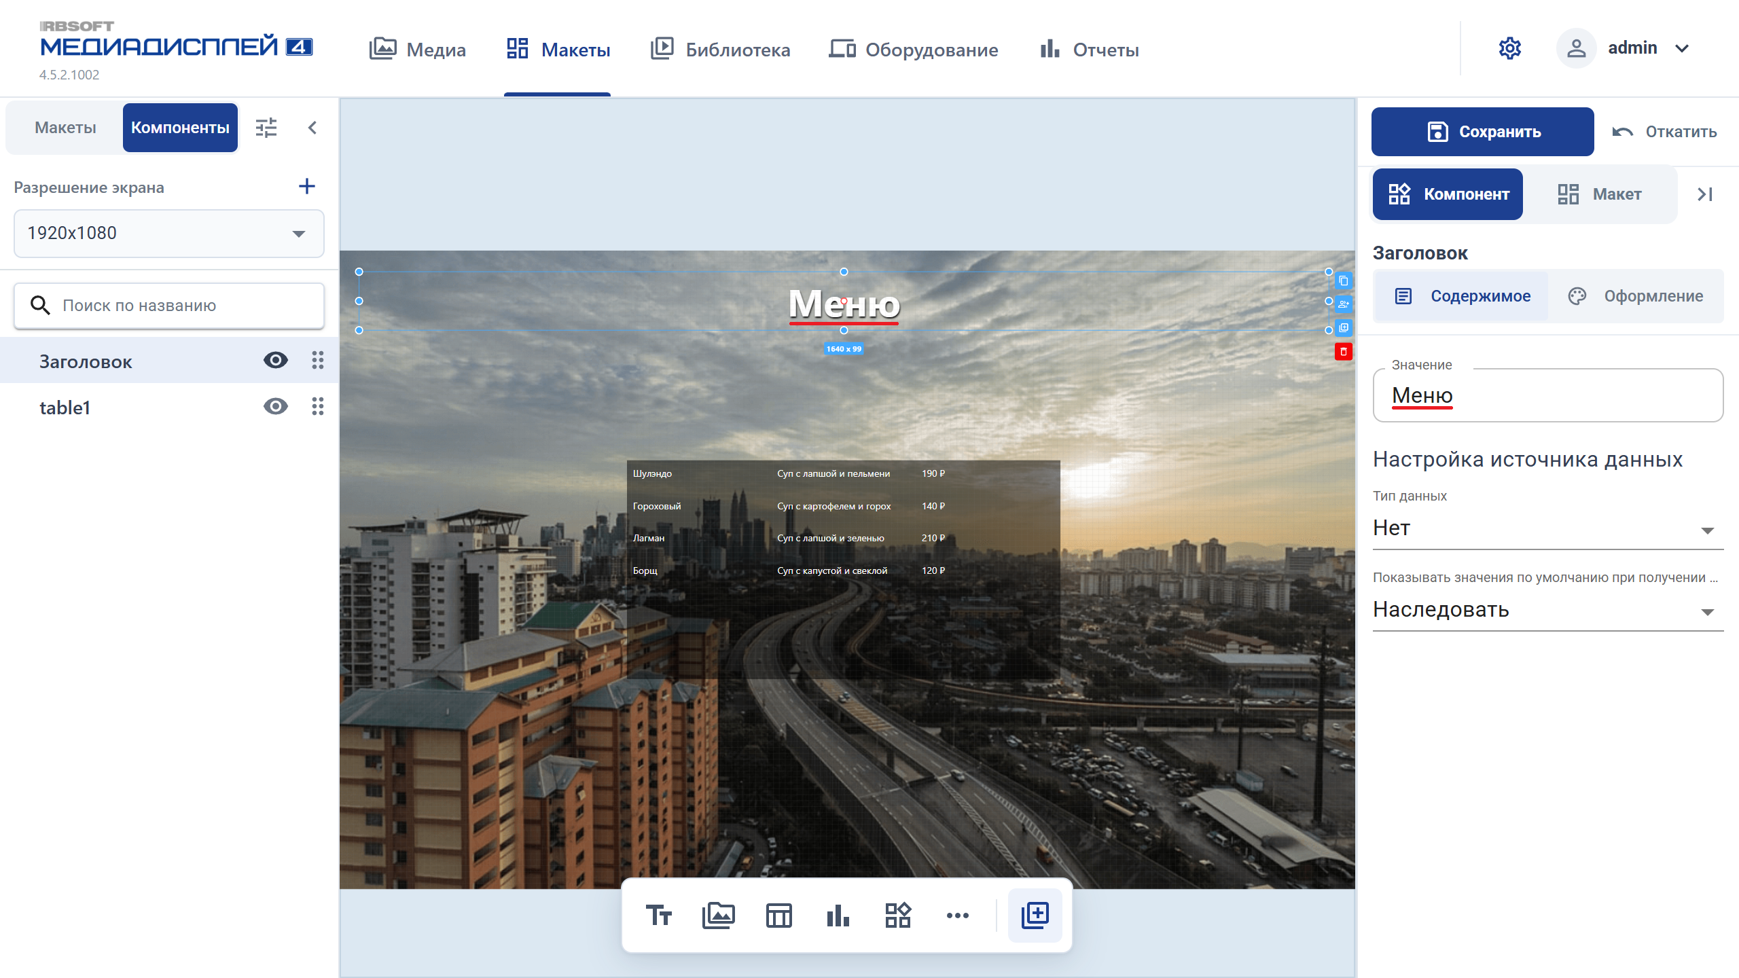1739x978 pixels.
Task: Add an image component from bottom toolbar
Action: (719, 915)
